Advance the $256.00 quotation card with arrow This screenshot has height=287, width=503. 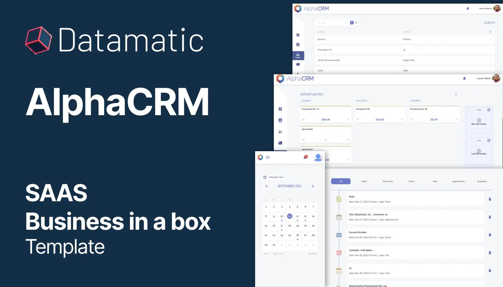[x=402, y=119]
